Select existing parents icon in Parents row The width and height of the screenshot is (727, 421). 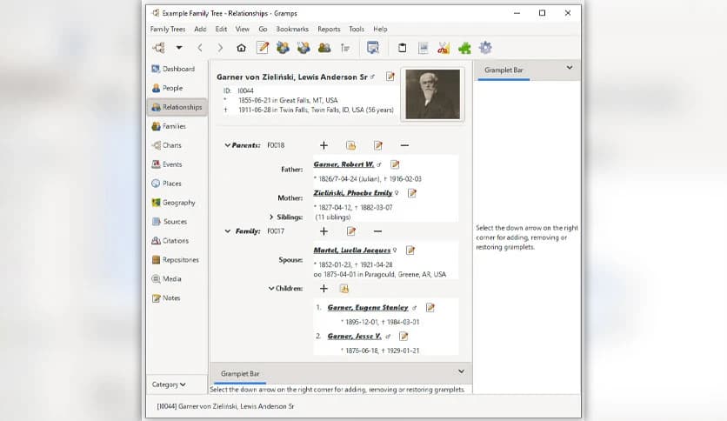click(351, 145)
